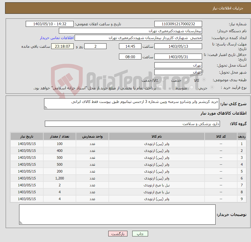Image resolution: width=251 pixels, height=242 pixels.
Task: Select the کالا/خدمت radio button
Action: point(163,80)
